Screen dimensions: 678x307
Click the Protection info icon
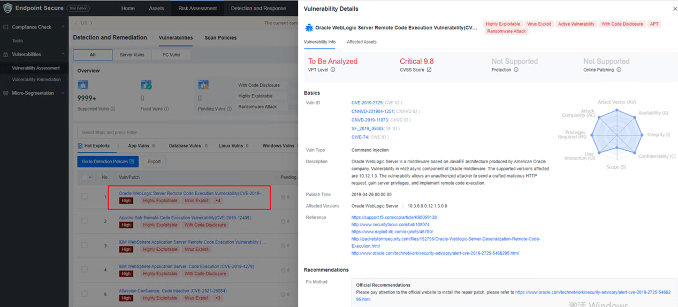tap(516, 70)
